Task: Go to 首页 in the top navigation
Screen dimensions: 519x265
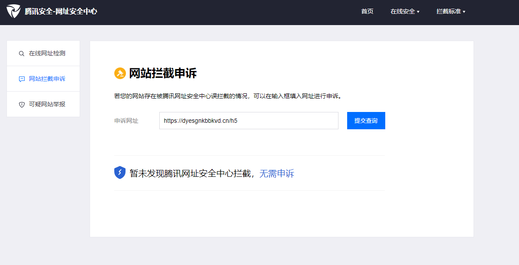Action: point(367,12)
